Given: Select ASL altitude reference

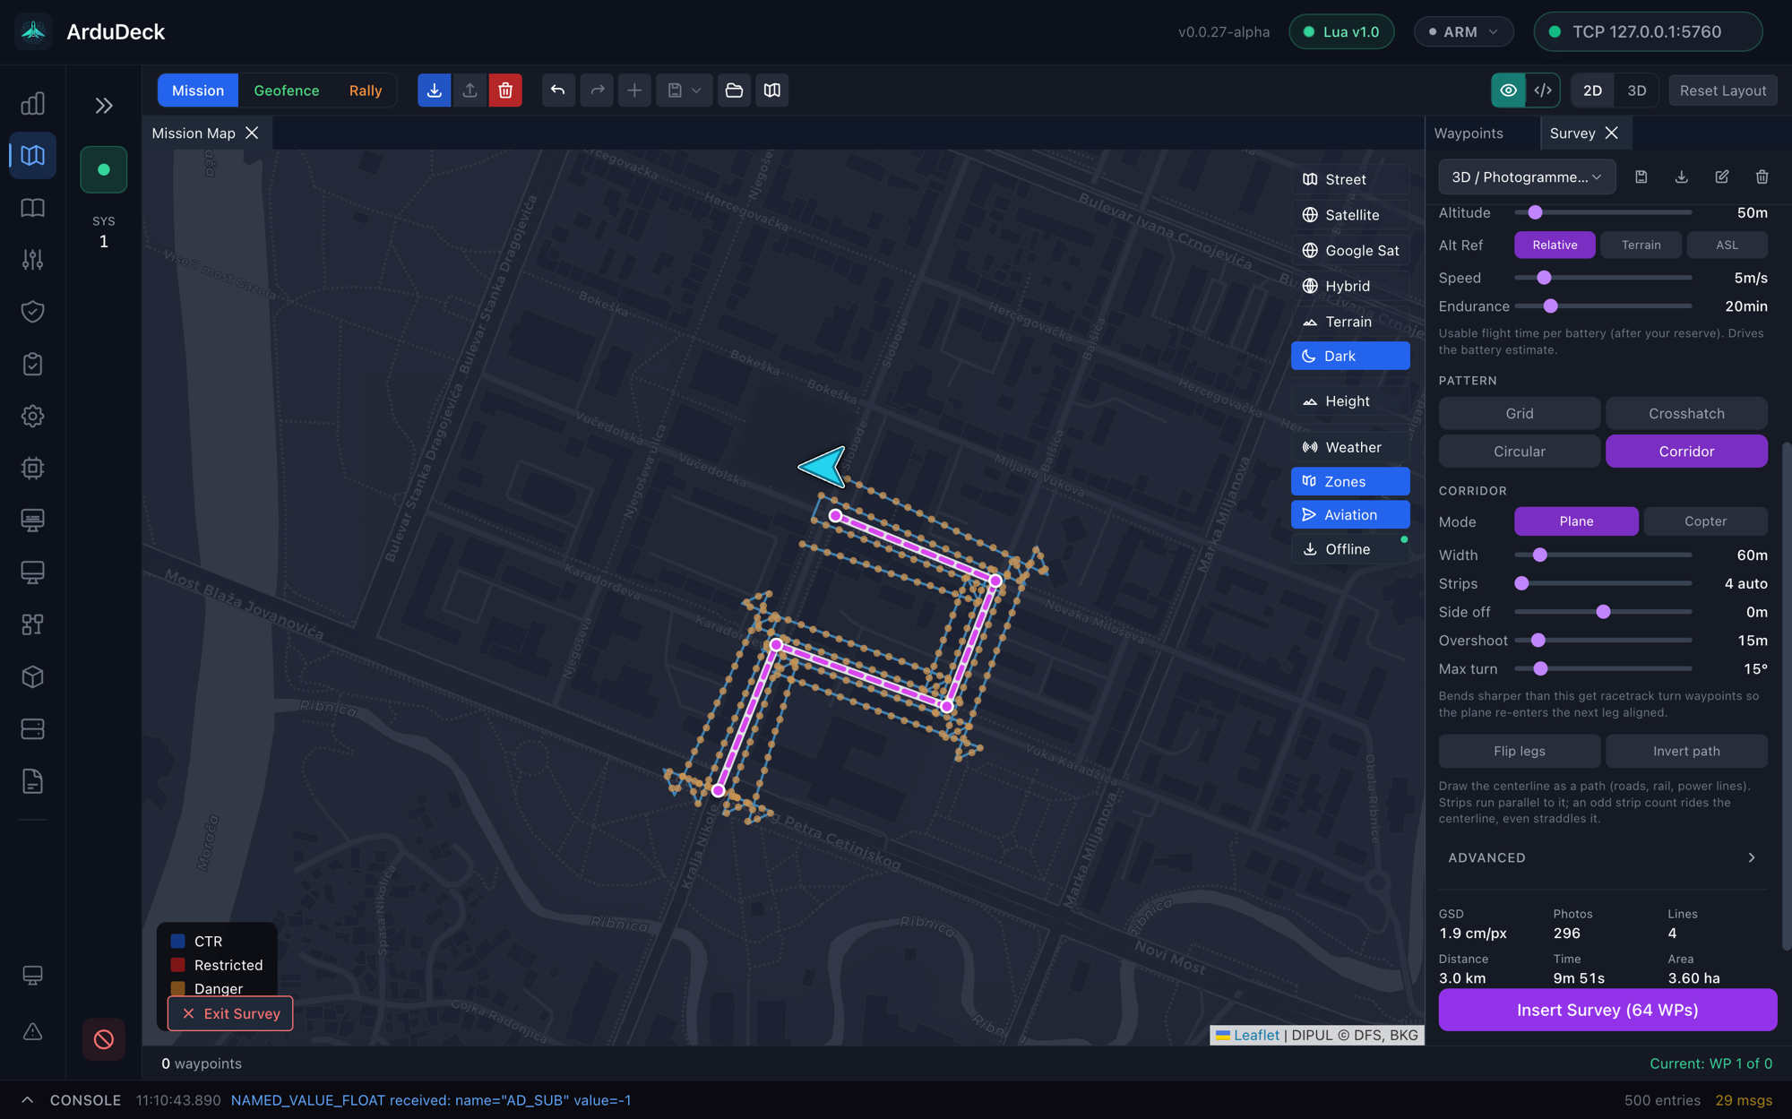Looking at the screenshot, I should pos(1727,245).
